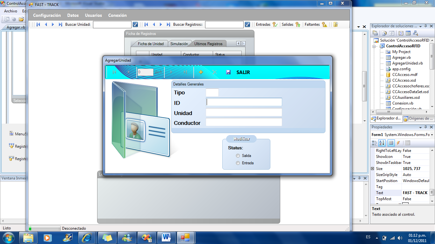Open Internet Explorer from the taskbar

(87, 237)
